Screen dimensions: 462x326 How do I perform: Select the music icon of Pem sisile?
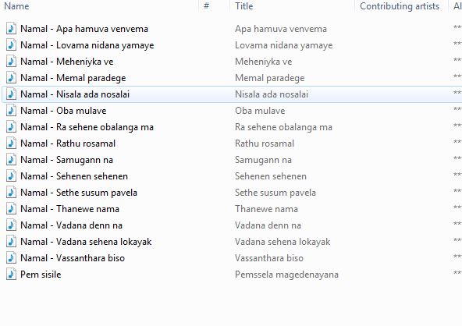coord(11,275)
